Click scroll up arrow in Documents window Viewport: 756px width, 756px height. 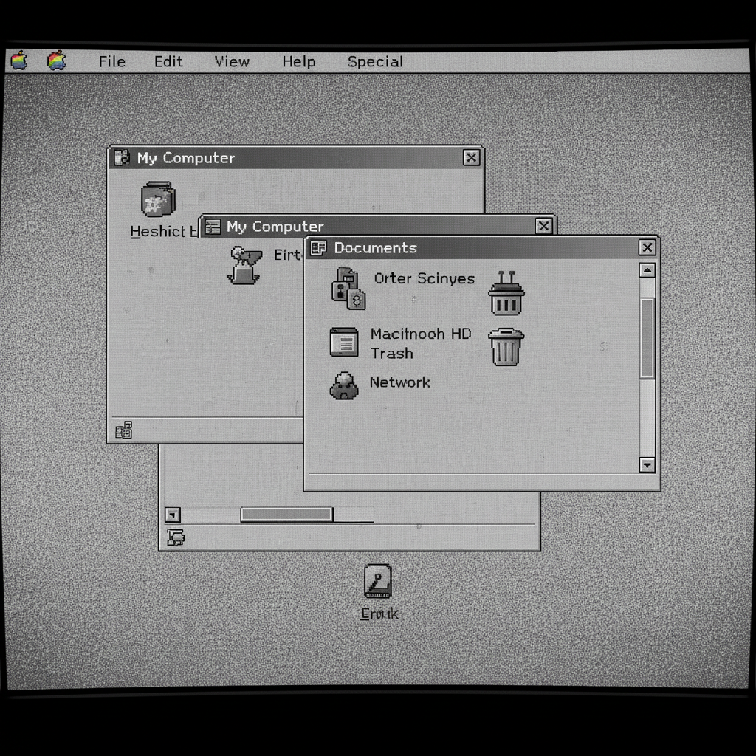tap(647, 270)
